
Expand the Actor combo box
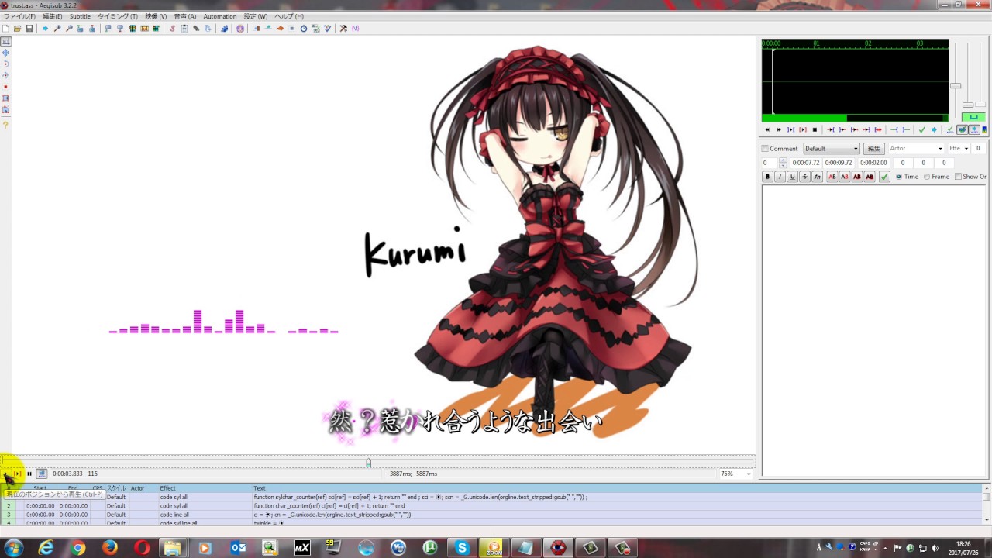[940, 149]
